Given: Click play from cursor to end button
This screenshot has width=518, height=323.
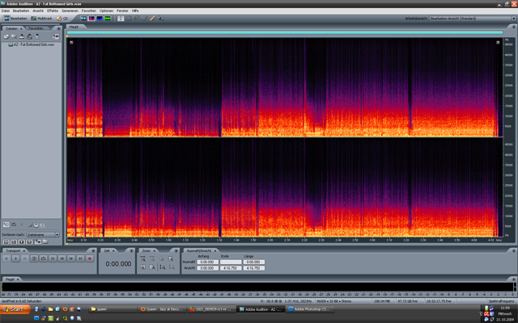Looking at the screenshot, I should (x=34, y=258).
